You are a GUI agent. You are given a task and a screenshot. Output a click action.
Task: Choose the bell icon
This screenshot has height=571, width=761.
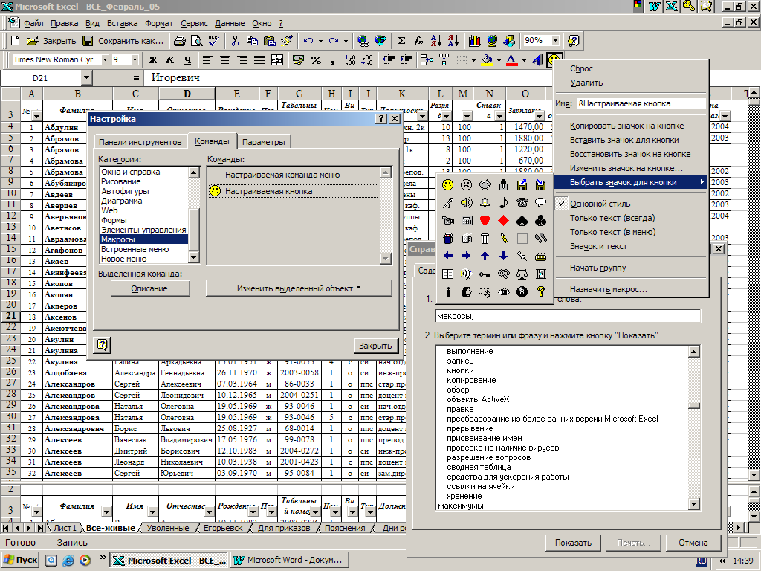click(485, 202)
